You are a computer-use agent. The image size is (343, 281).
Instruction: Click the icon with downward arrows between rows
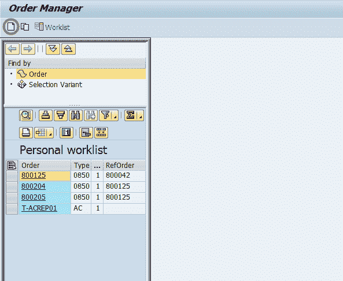click(101, 133)
